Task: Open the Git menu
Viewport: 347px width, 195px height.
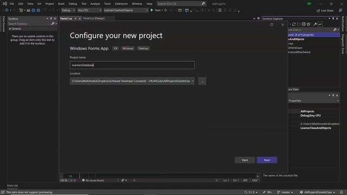Action: [39, 4]
